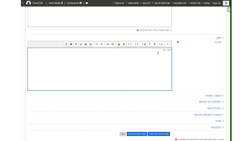
Task: Open the paintbrush highlight color dropdown
Action: (144, 44)
